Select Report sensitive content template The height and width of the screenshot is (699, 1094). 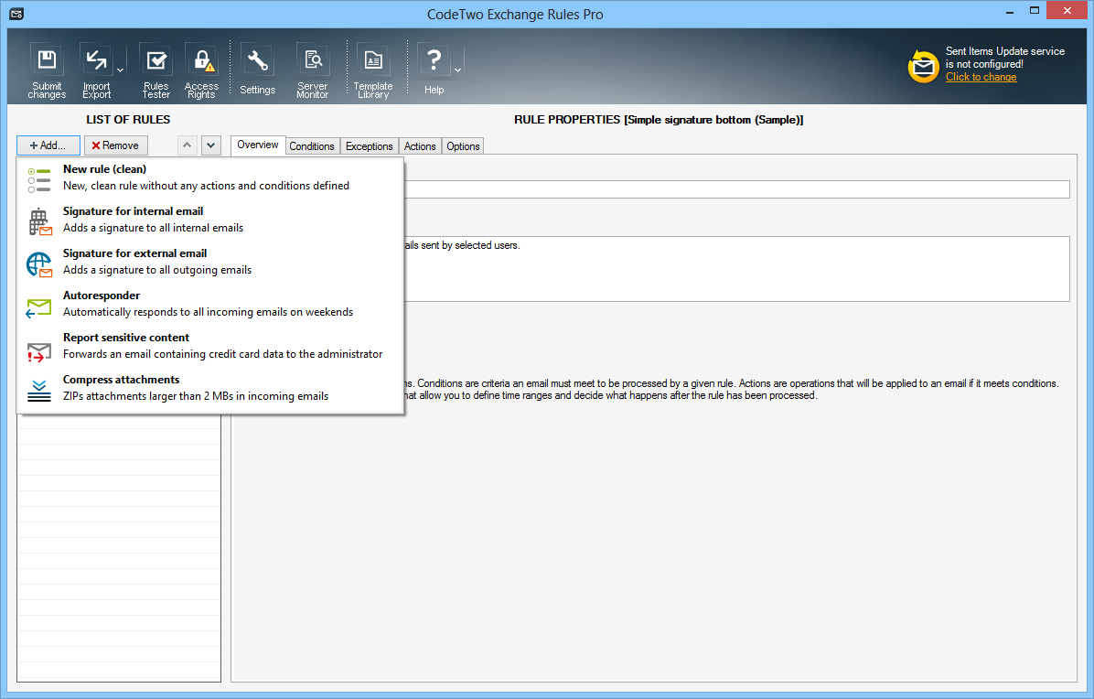[210, 346]
